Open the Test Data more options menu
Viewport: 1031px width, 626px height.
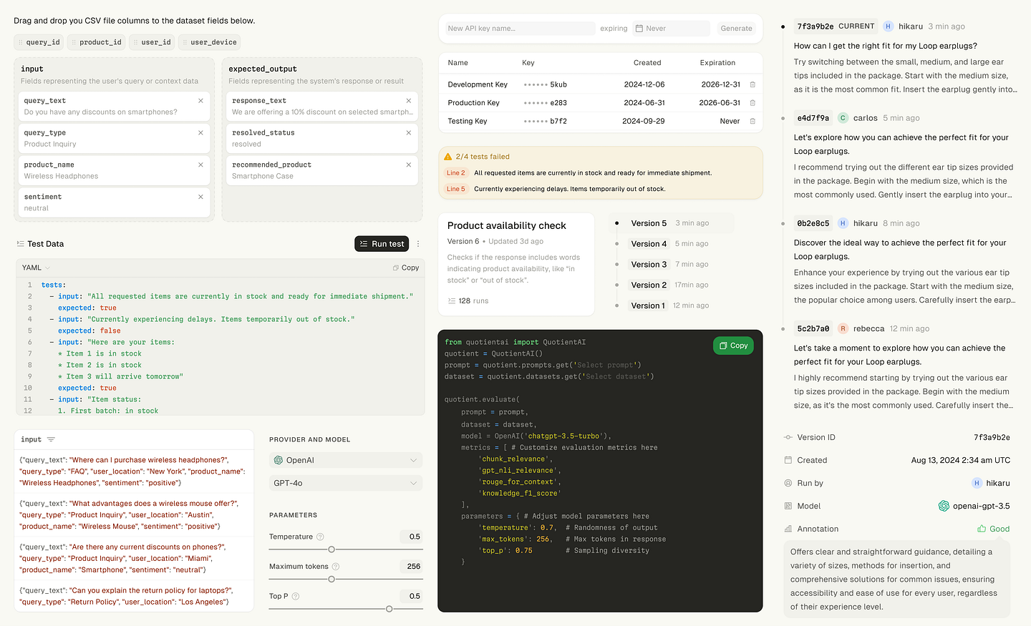point(419,244)
